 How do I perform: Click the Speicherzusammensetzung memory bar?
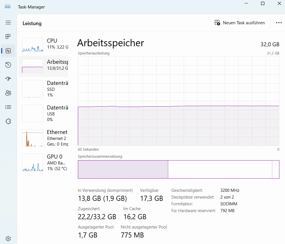pyautogui.click(x=179, y=169)
